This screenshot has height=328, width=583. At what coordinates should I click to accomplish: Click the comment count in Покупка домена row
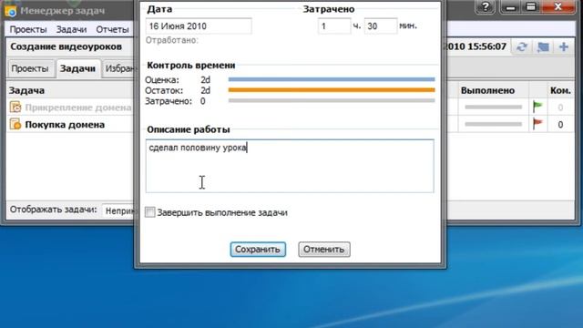pyautogui.click(x=560, y=125)
